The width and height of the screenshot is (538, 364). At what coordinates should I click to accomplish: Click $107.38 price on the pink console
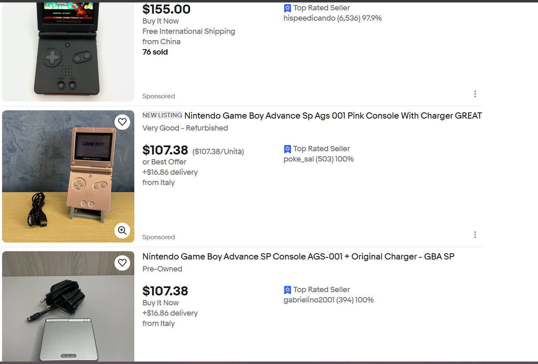165,150
